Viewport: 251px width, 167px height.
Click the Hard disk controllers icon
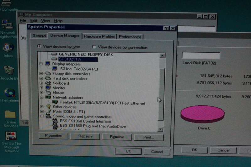tap(48, 78)
